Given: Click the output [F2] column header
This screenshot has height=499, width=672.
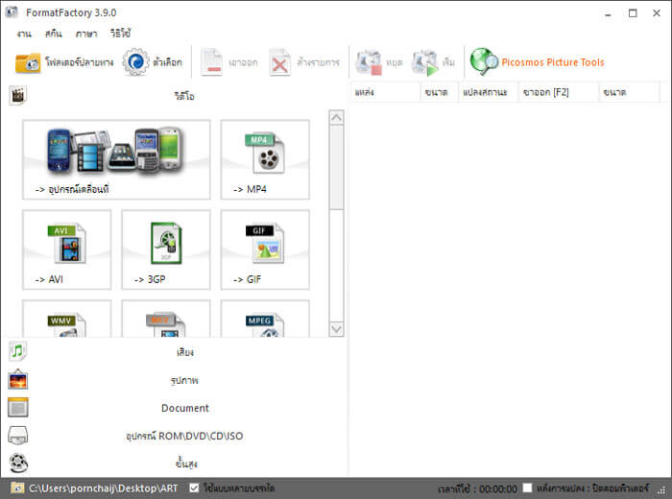Looking at the screenshot, I should 559,92.
